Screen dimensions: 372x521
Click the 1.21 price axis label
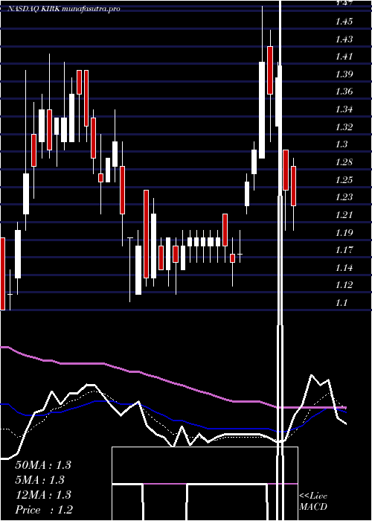coord(344,214)
